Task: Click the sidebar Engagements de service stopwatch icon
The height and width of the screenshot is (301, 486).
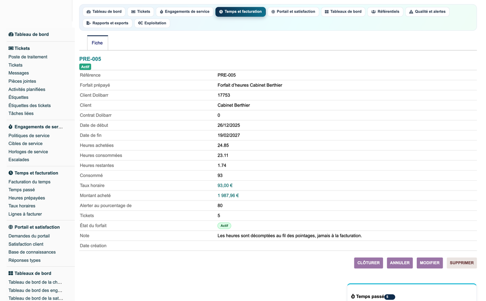Action: tap(11, 127)
